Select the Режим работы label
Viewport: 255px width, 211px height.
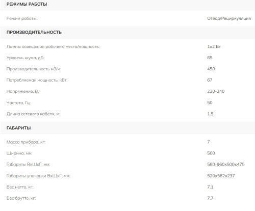(x=22, y=18)
